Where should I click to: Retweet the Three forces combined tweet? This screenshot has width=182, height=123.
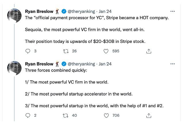tap(65, 116)
